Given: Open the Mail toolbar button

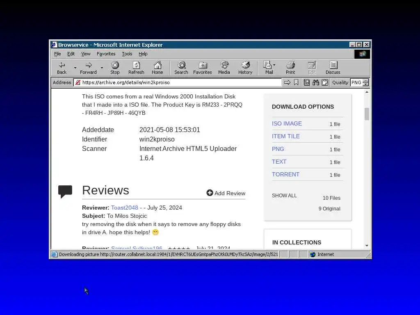Looking at the screenshot, I should pos(268,68).
